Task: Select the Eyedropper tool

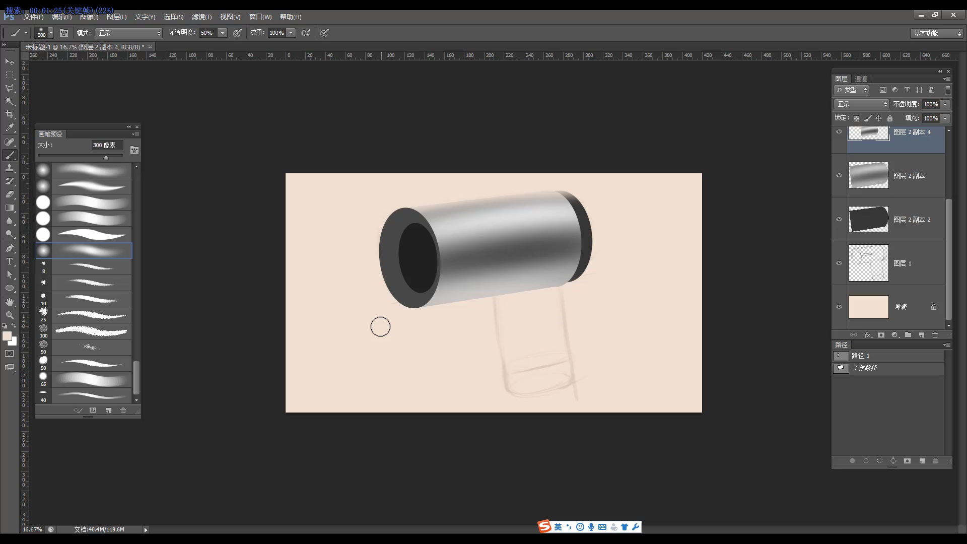Action: [10, 128]
